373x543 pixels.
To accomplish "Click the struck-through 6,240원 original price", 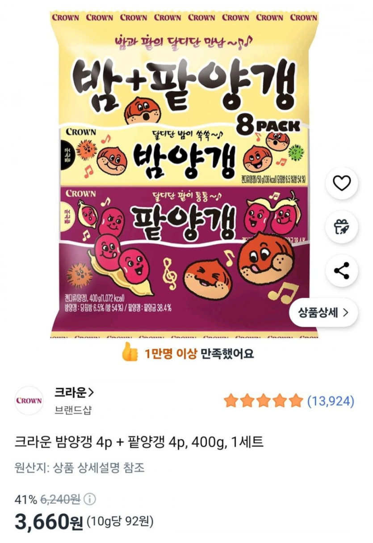I will click(x=60, y=500).
